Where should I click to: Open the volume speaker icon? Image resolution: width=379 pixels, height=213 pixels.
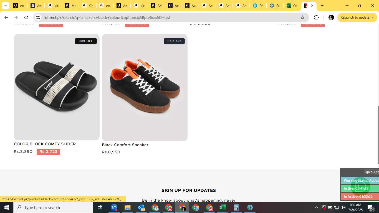(x=343, y=207)
